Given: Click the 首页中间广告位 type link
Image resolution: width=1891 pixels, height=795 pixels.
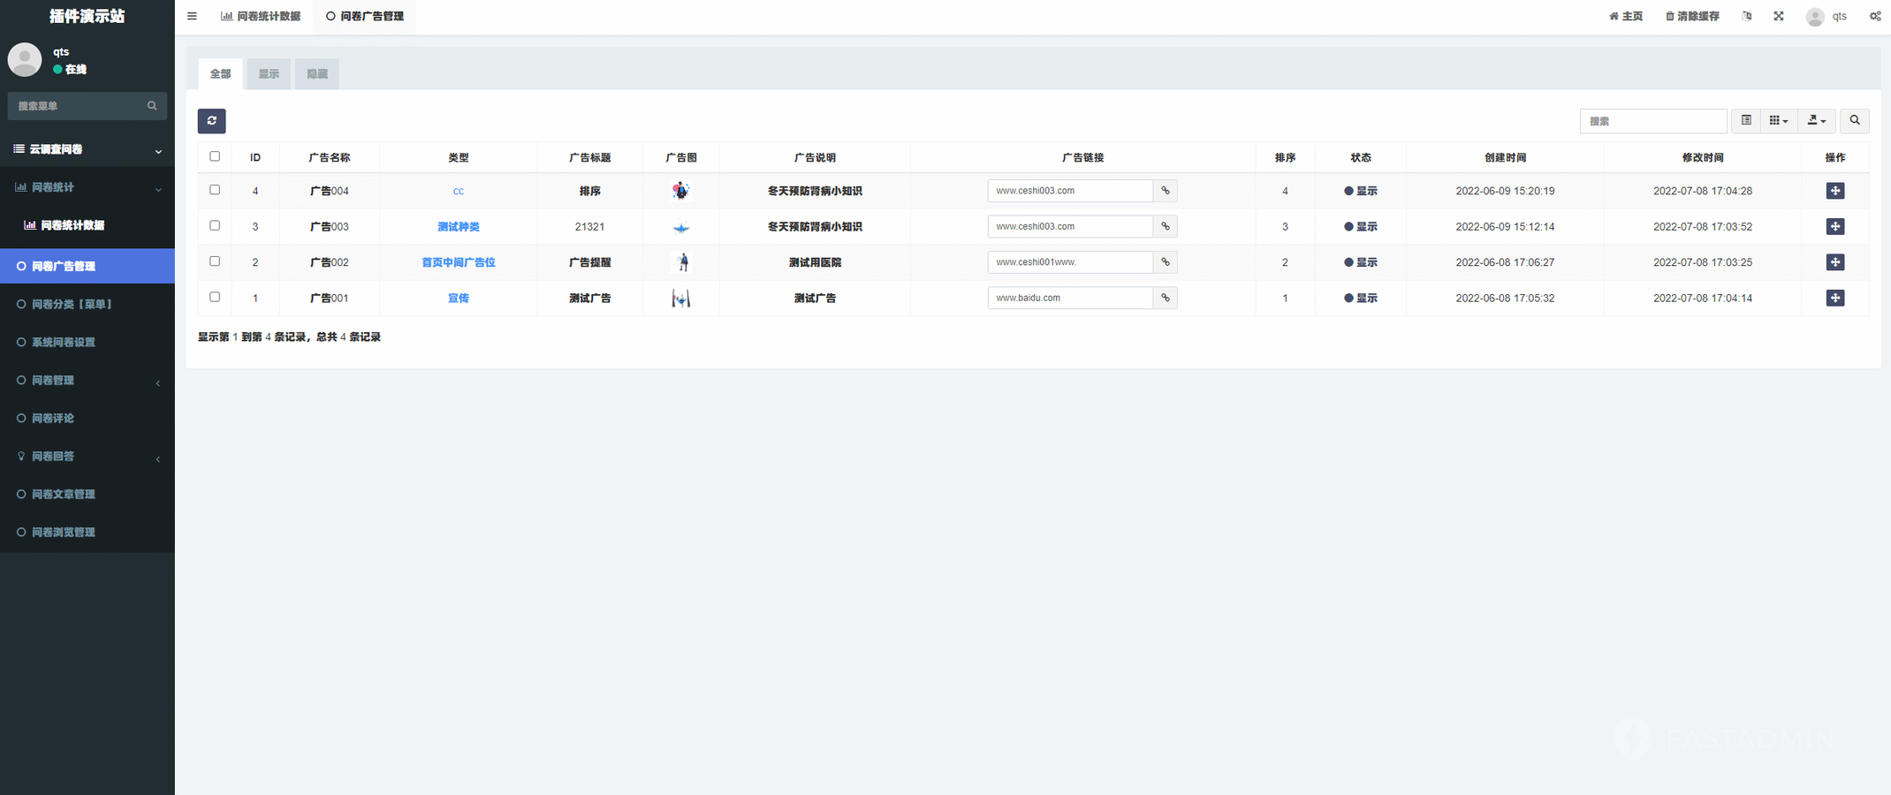Looking at the screenshot, I should coord(458,262).
